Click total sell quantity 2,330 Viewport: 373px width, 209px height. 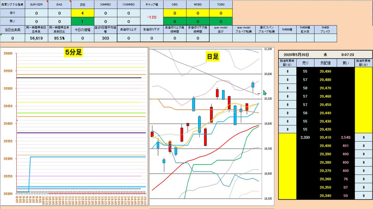(x=305, y=137)
